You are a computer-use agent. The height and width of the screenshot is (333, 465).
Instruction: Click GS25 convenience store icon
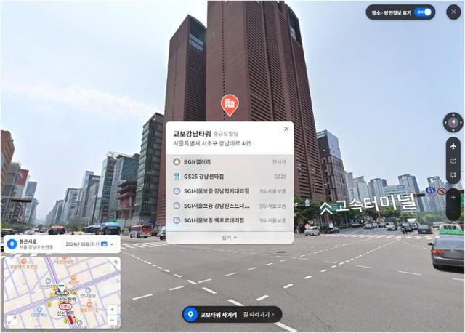pos(177,177)
